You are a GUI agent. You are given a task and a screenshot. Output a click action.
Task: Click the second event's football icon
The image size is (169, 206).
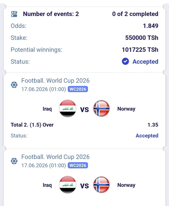coord(14,161)
